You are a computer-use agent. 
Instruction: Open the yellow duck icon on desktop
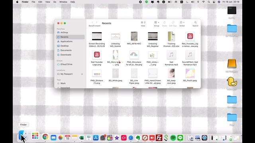[x=232, y=81]
